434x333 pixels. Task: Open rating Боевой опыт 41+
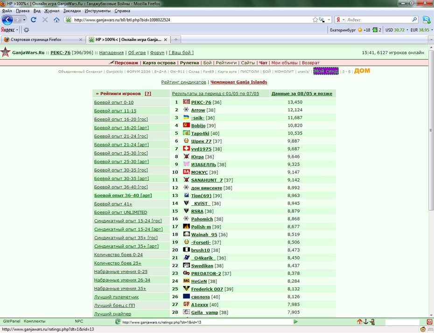pyautogui.click(x=113, y=204)
